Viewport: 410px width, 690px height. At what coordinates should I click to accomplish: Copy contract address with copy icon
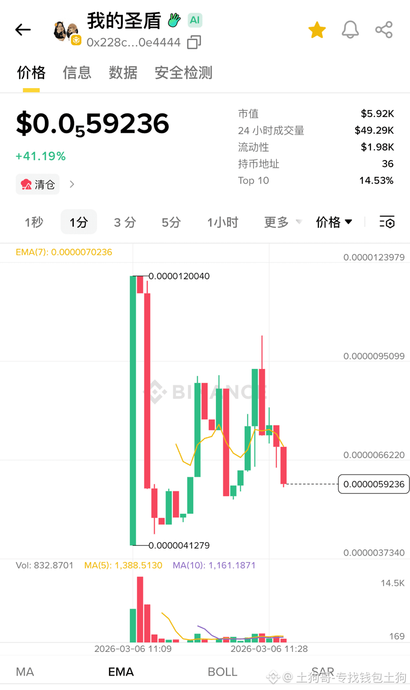[x=194, y=42]
